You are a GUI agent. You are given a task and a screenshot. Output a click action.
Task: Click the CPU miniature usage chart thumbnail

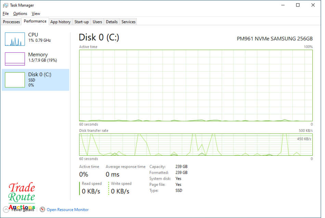click(15, 39)
